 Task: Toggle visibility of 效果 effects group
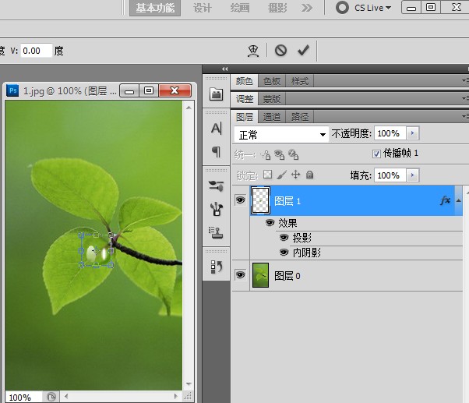[270, 223]
